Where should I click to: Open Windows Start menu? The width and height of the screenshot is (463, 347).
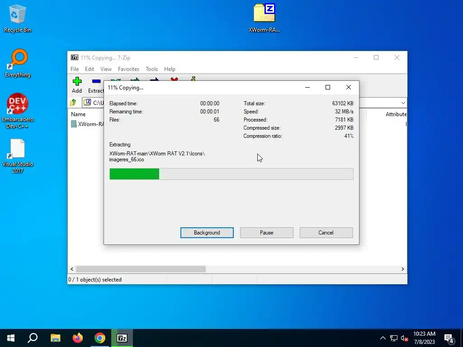(11, 338)
